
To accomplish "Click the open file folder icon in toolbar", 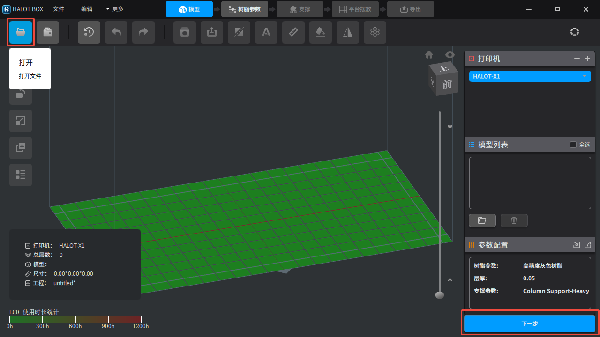I will tap(21, 32).
